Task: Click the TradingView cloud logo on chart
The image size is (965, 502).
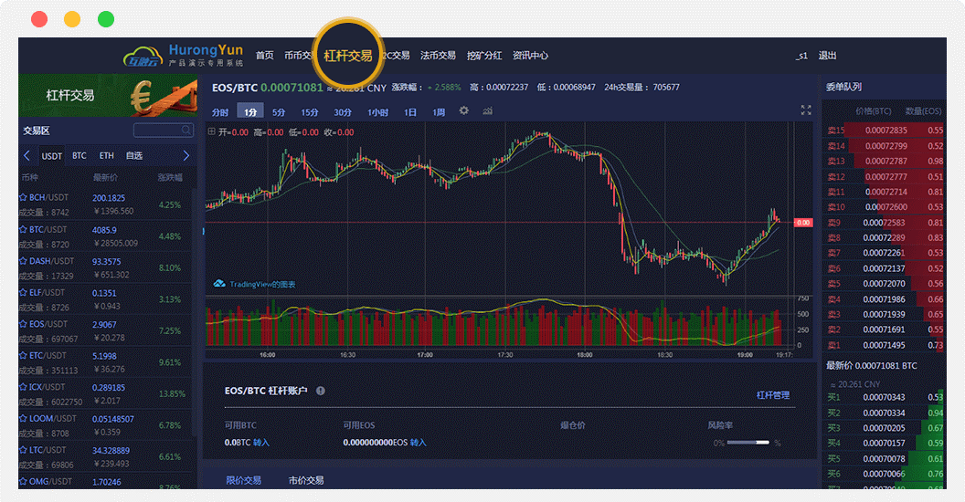Action: 219,284
